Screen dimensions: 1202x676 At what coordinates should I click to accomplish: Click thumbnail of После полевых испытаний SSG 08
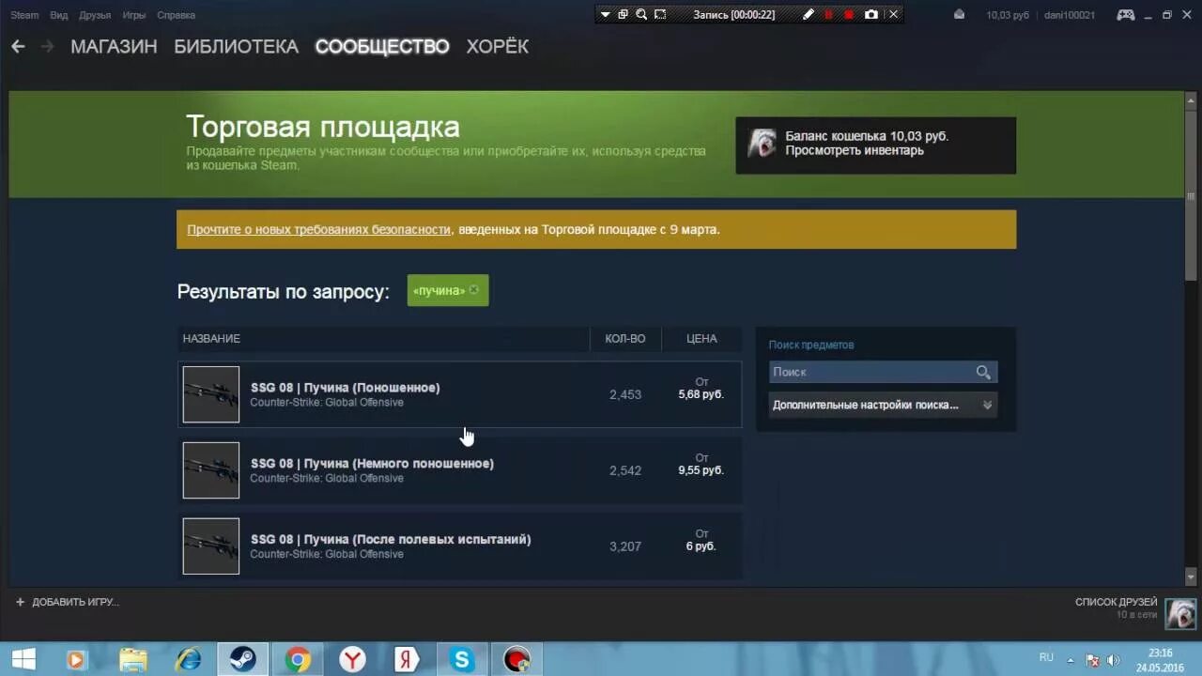[211, 546]
